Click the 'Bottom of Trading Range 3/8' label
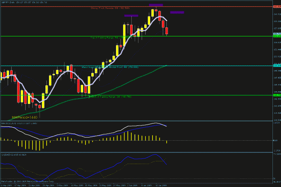281x187 pixels. (110, 97)
